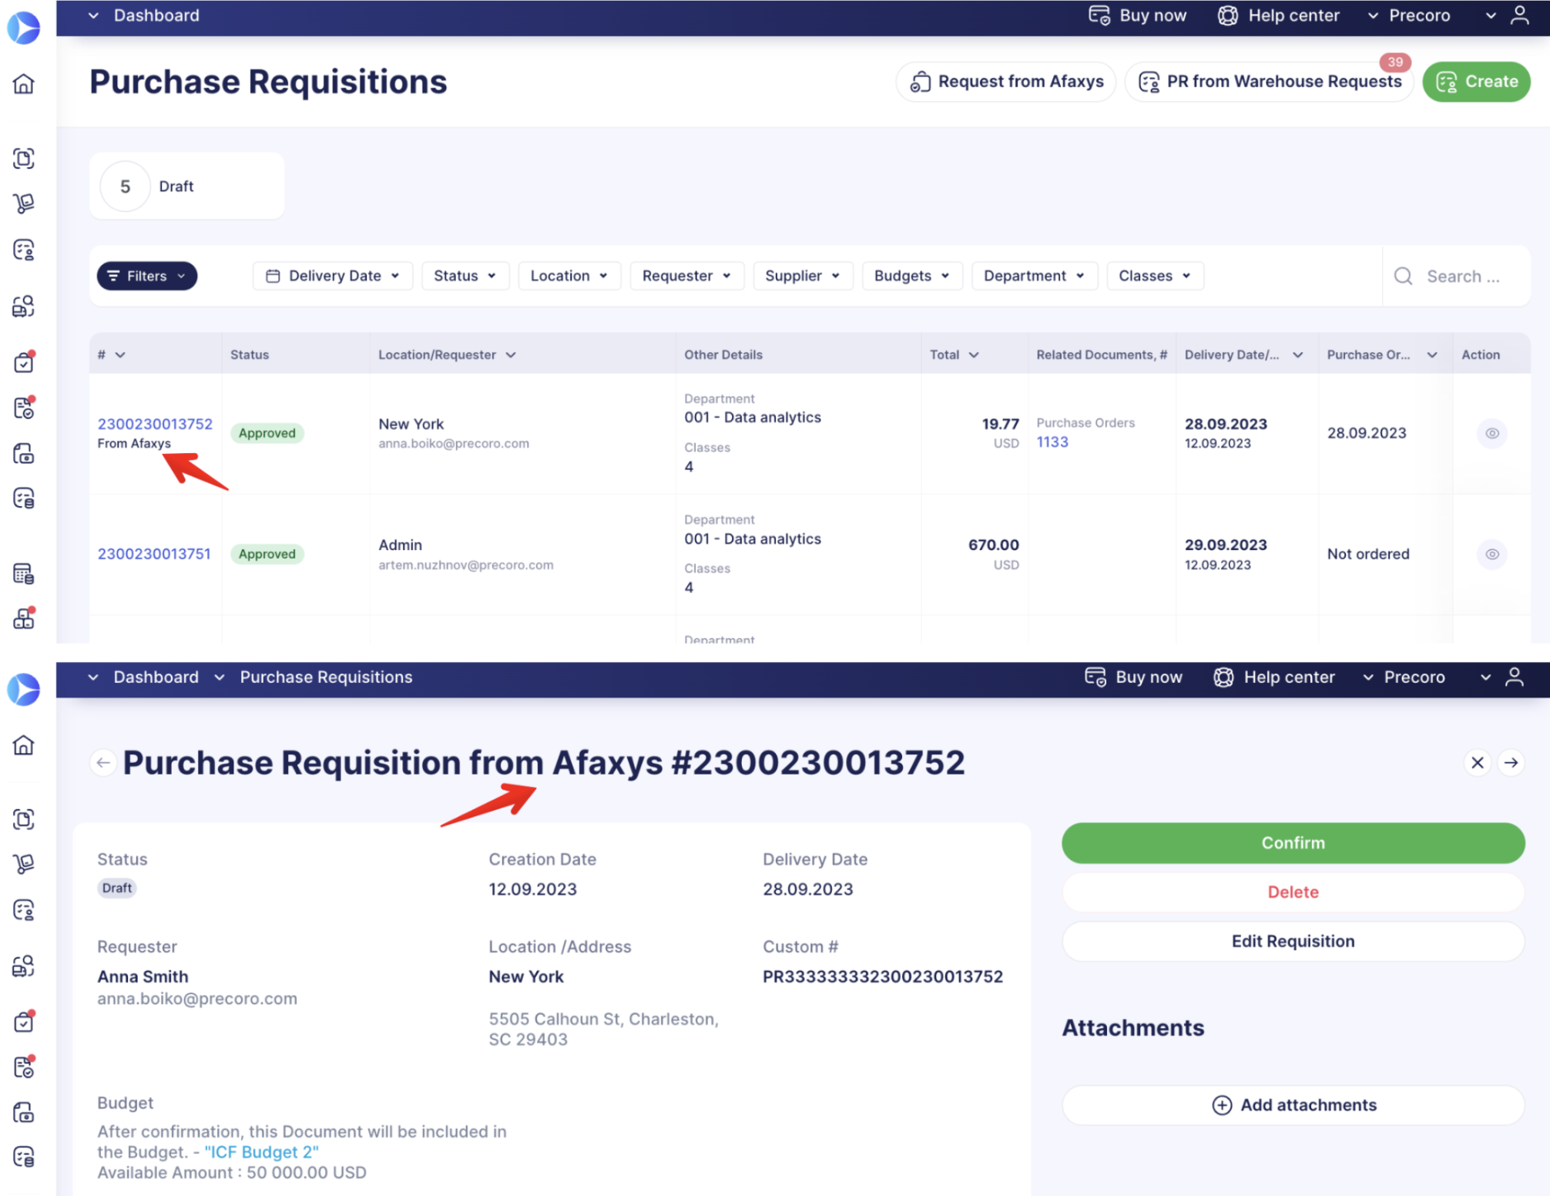Open Requester filter dropdown
The height and width of the screenshot is (1196, 1550).
[687, 276]
